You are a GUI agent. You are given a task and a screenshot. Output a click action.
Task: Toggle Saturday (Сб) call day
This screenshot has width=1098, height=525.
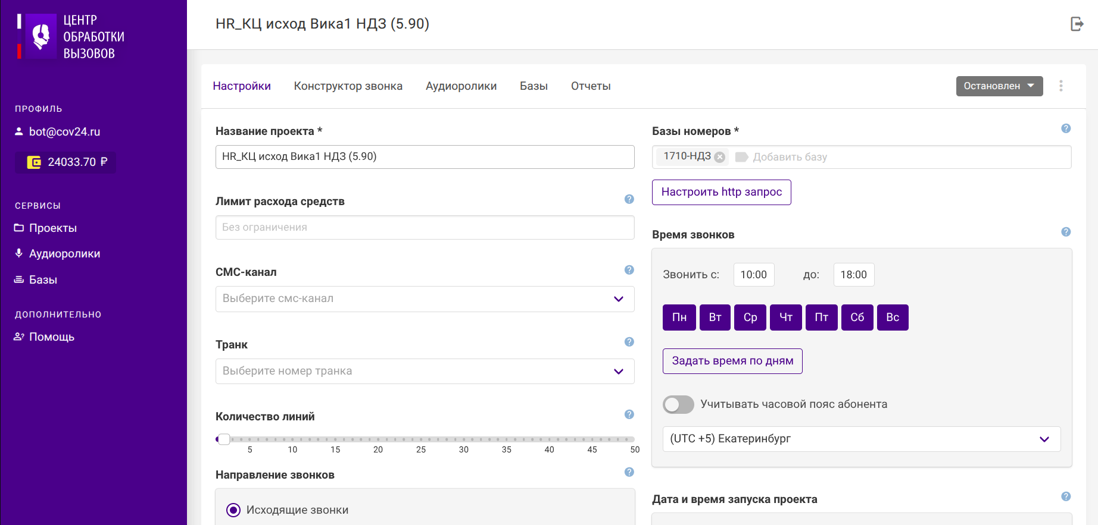tap(857, 317)
